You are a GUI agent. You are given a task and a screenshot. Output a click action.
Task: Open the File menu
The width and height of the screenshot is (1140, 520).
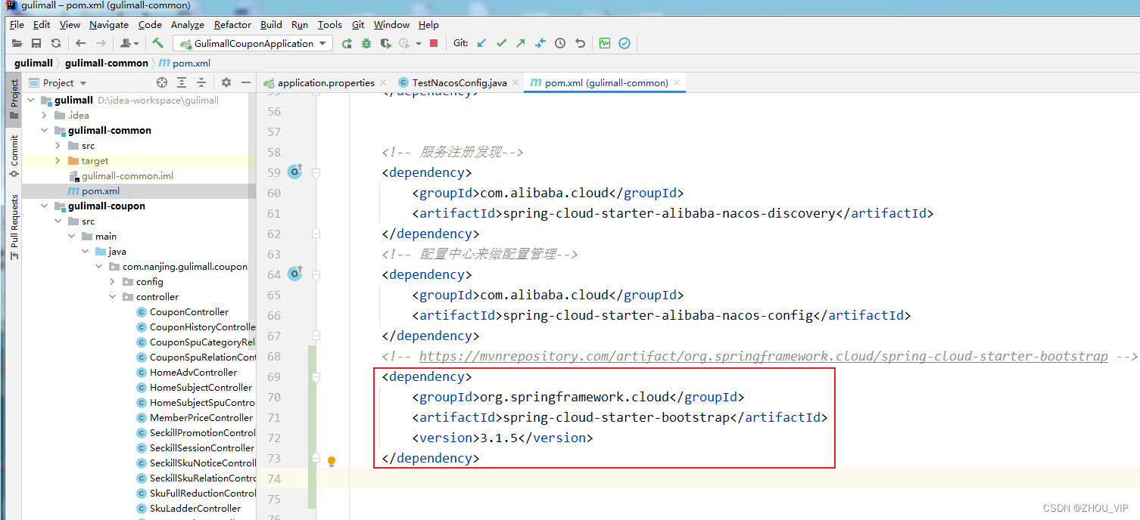coord(17,25)
